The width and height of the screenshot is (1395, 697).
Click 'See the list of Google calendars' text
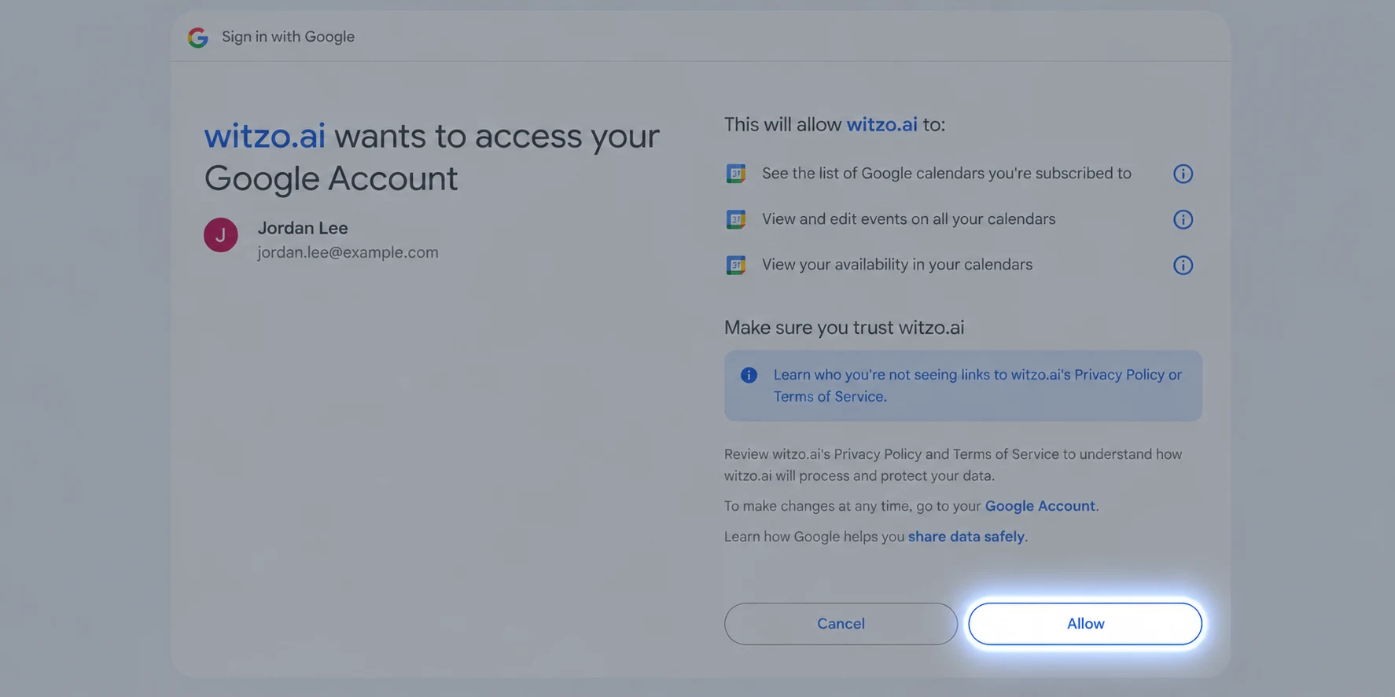(947, 174)
